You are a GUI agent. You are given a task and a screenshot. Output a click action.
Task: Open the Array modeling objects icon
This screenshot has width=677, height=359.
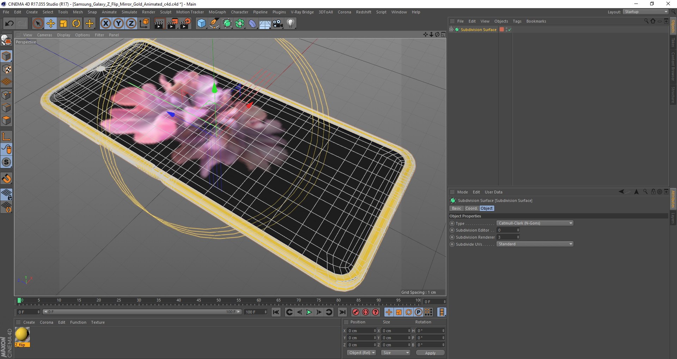tap(240, 24)
